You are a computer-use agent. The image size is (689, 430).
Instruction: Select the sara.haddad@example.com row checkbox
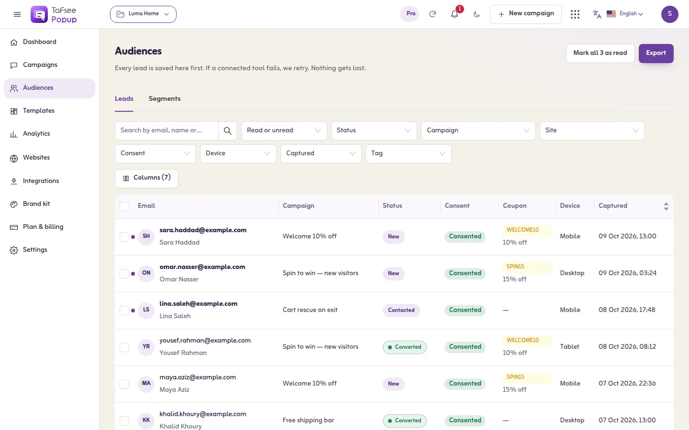pyautogui.click(x=124, y=236)
